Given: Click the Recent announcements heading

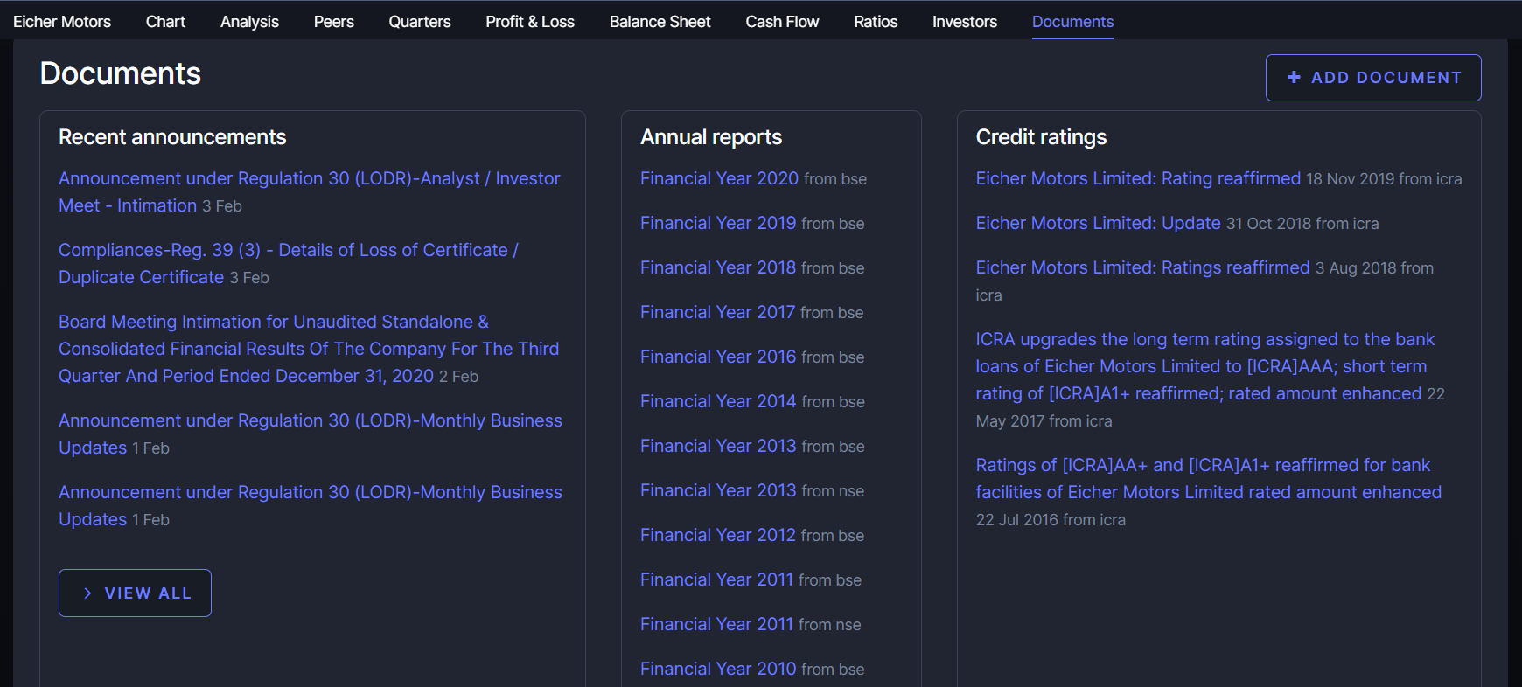Looking at the screenshot, I should tap(172, 137).
